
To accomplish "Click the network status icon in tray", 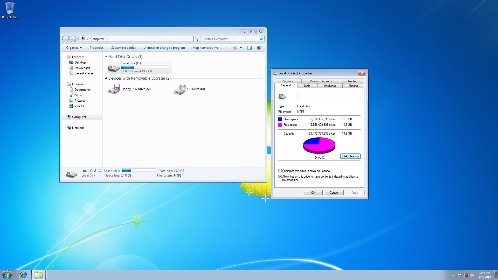I will point(466,275).
